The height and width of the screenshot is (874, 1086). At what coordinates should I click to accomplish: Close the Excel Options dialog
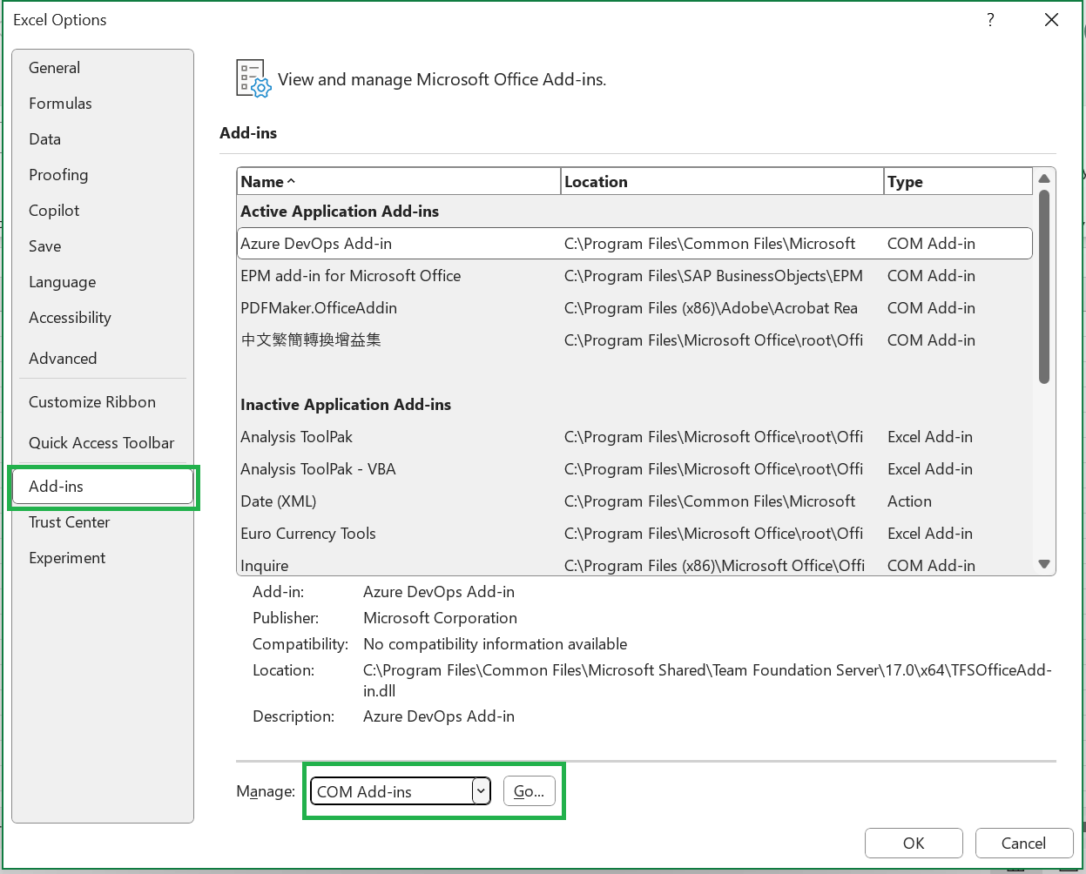(1051, 20)
